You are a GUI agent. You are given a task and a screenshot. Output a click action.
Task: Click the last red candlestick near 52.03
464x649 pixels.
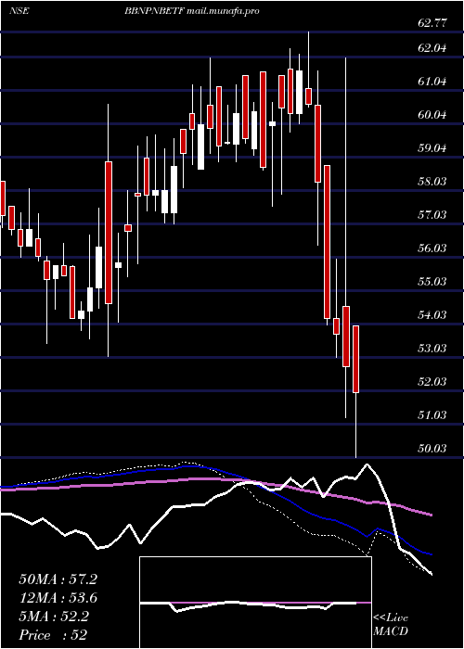(355, 360)
